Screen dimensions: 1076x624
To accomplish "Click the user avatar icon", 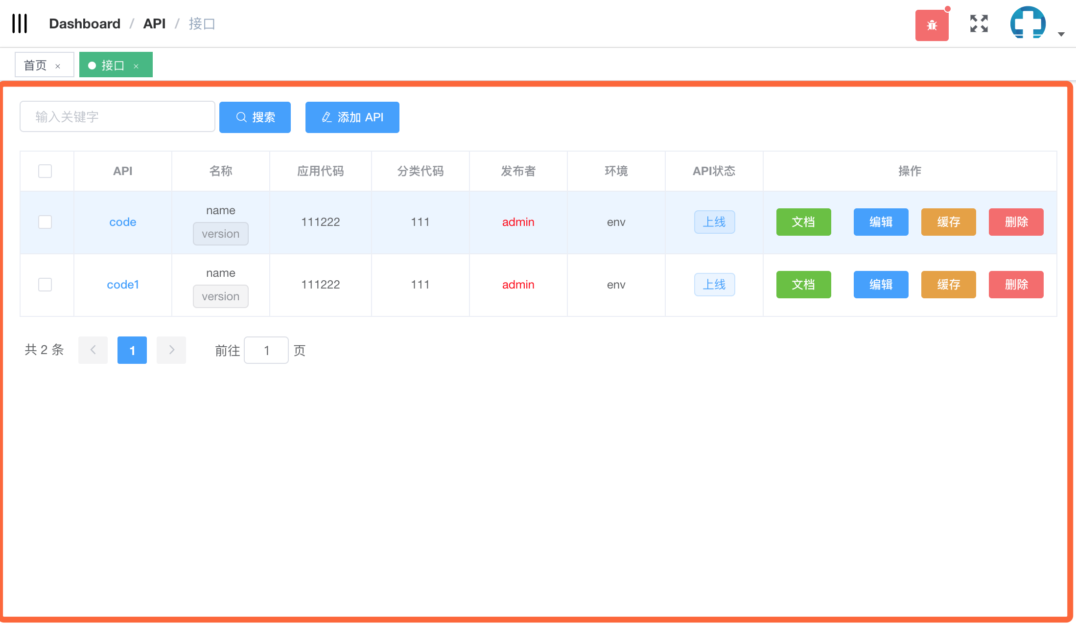I will [x=1027, y=22].
